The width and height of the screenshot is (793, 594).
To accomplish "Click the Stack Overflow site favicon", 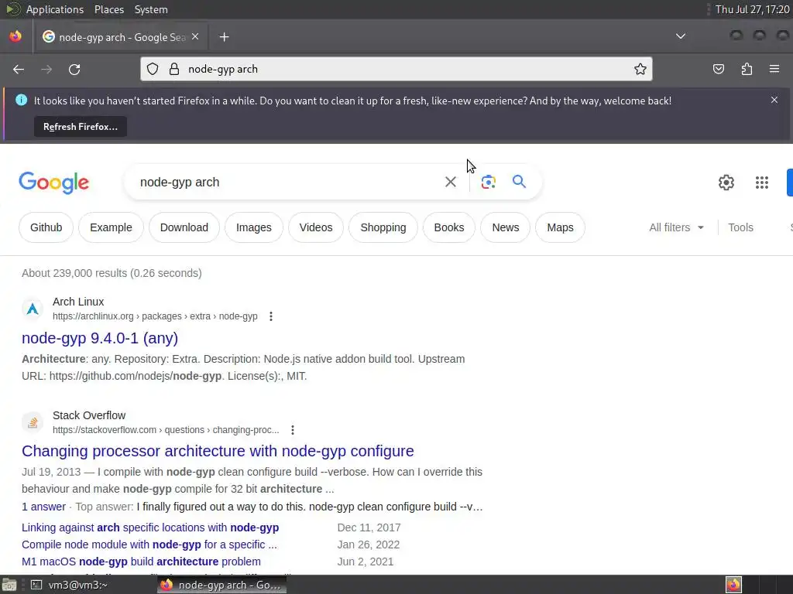I will pos(33,422).
